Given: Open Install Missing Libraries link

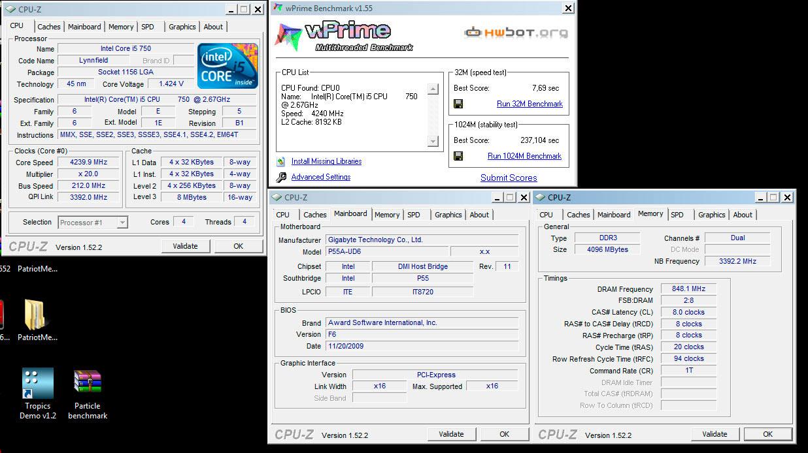Looking at the screenshot, I should [326, 161].
